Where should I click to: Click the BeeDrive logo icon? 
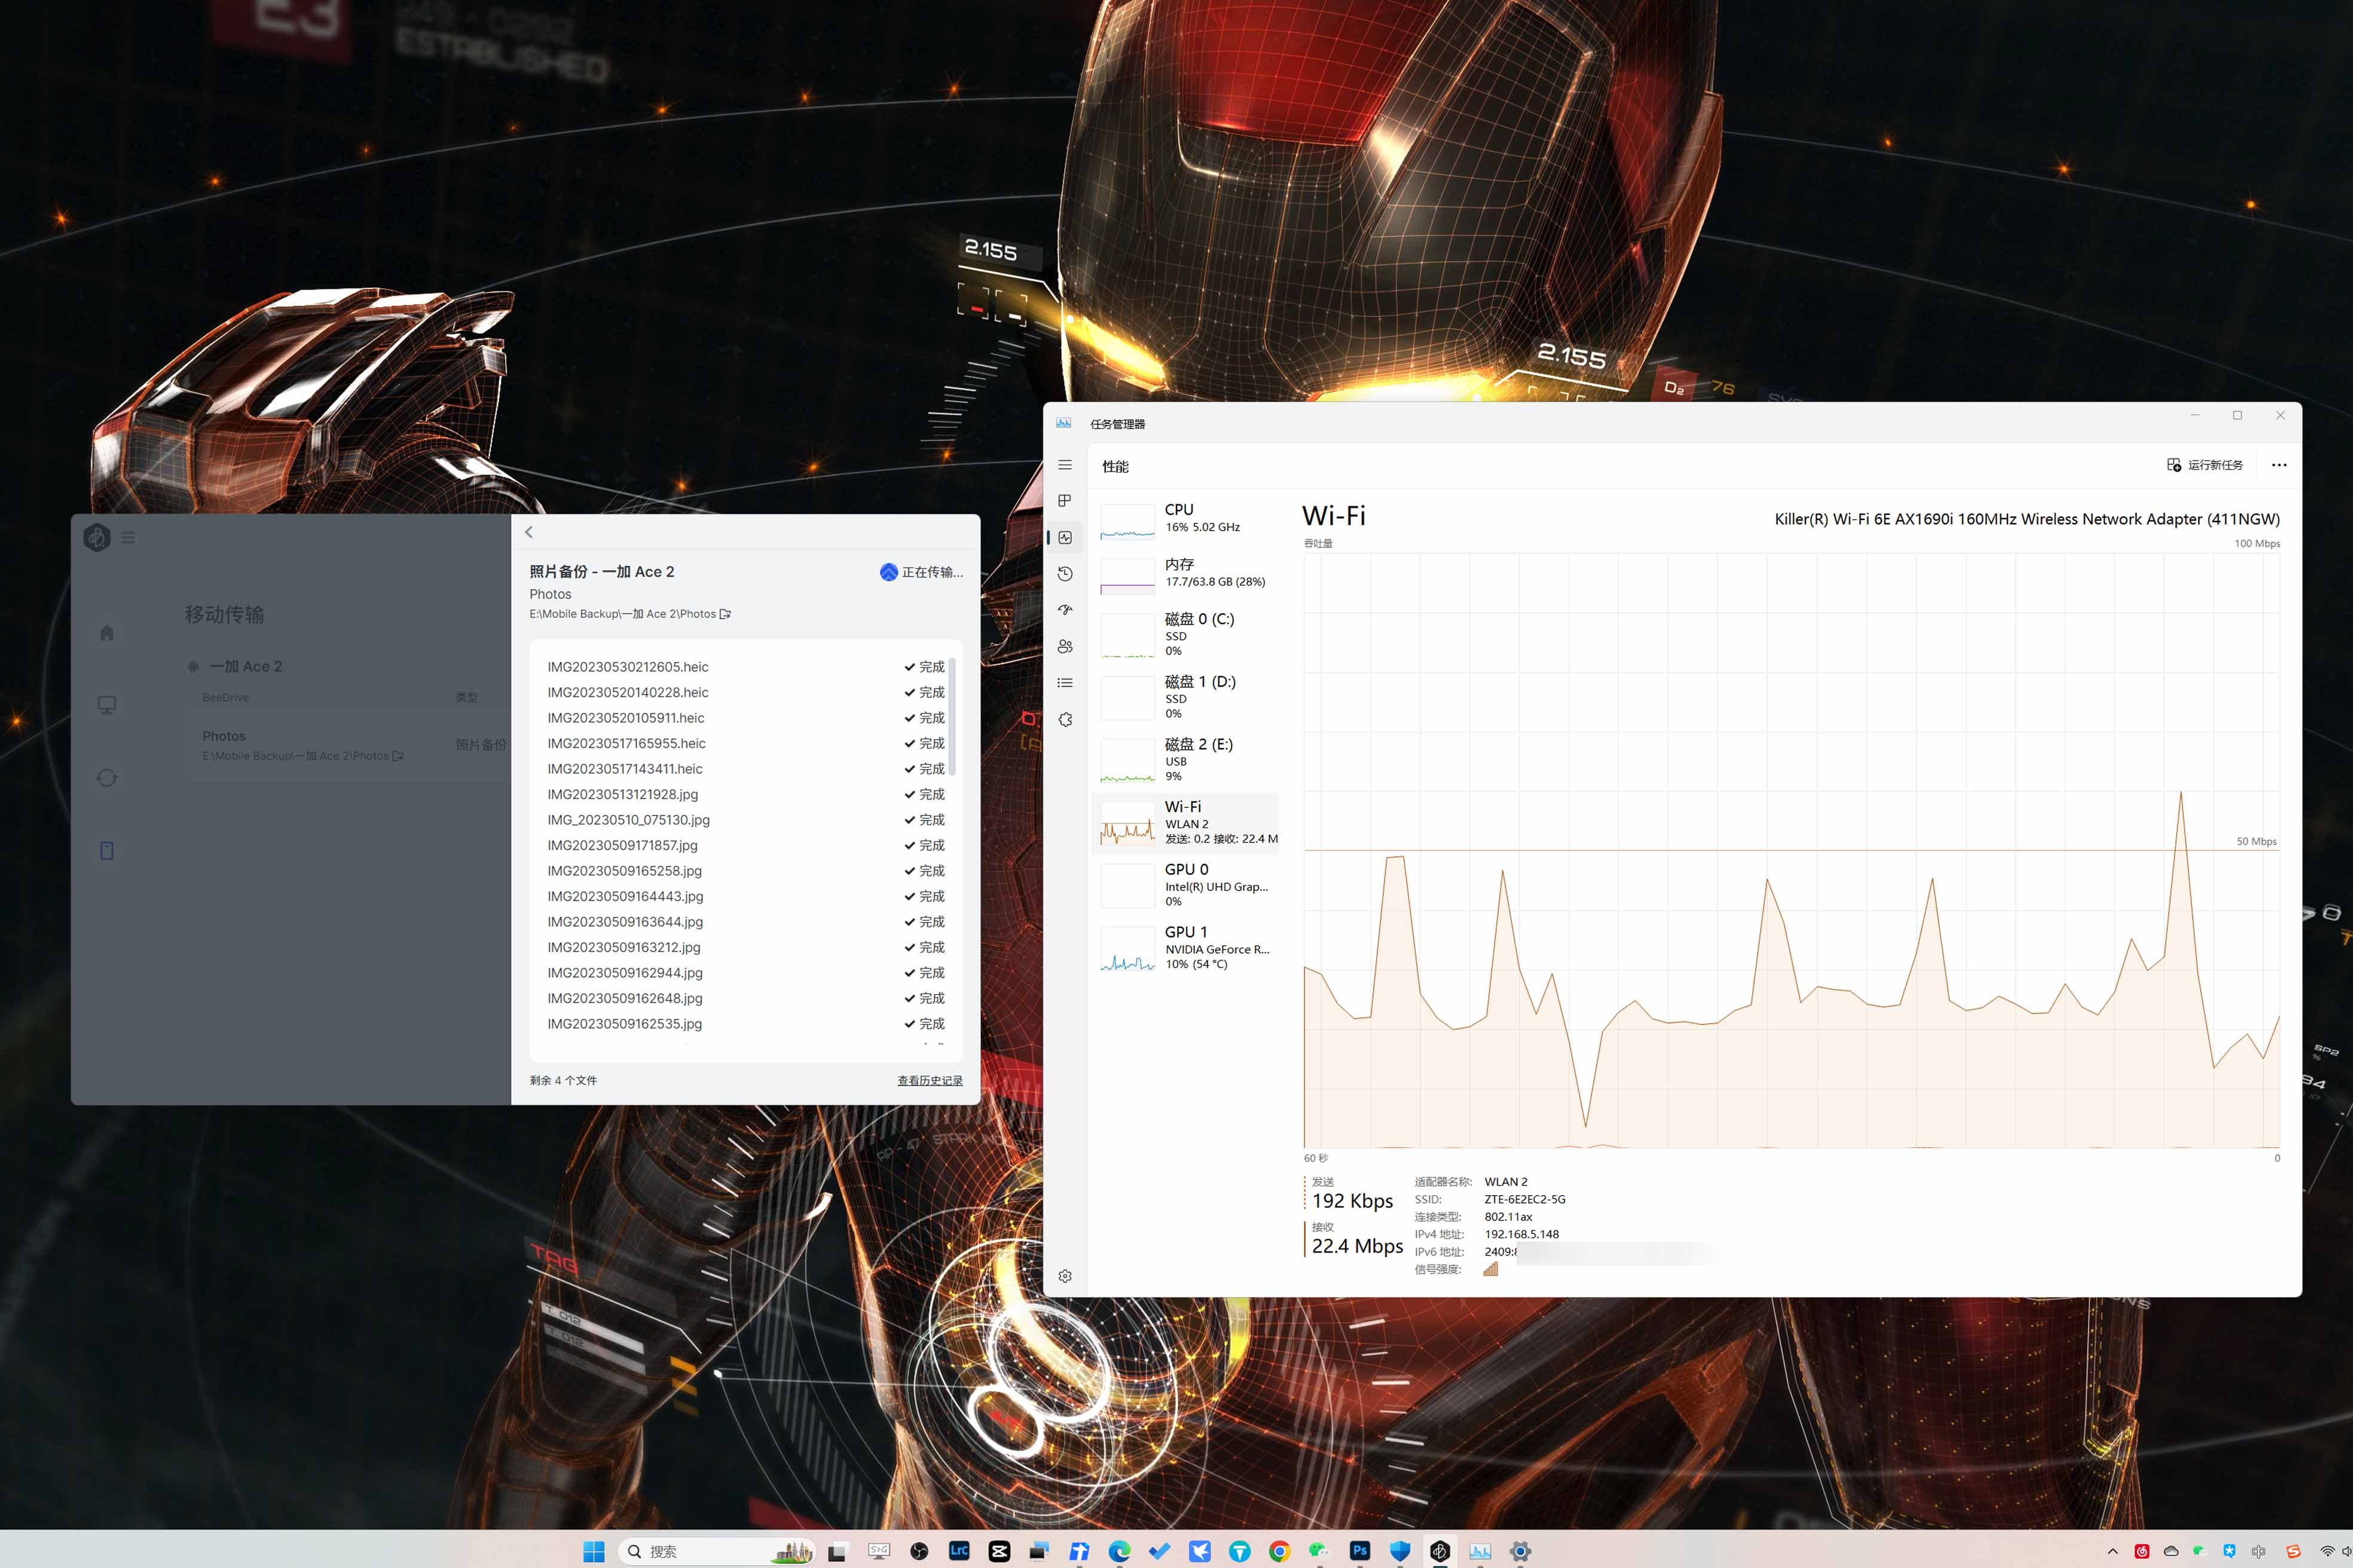[x=97, y=537]
